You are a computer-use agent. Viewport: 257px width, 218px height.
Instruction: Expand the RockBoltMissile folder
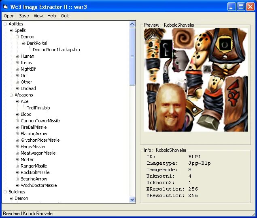pyautogui.click(x=17, y=172)
